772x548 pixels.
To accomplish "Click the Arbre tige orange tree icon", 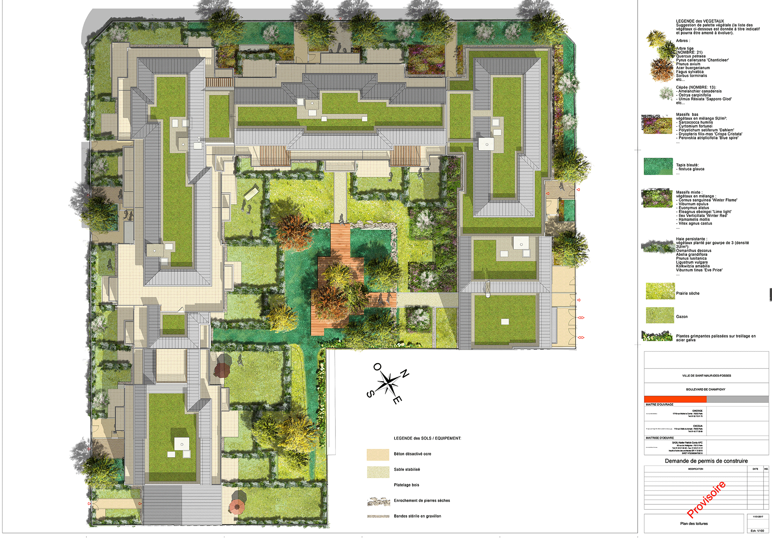I will (x=661, y=70).
